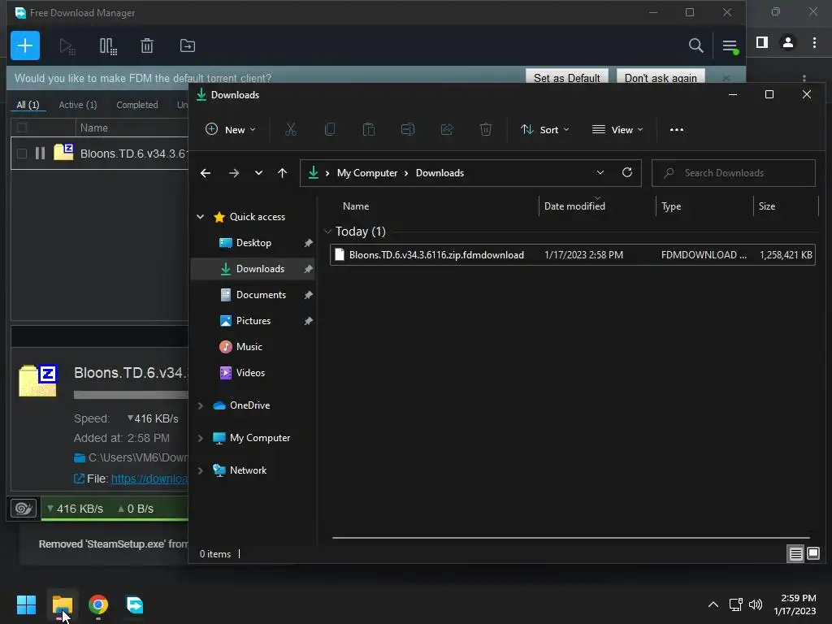Expand the Network tree node
Image resolution: width=832 pixels, height=624 pixels.
201,470
